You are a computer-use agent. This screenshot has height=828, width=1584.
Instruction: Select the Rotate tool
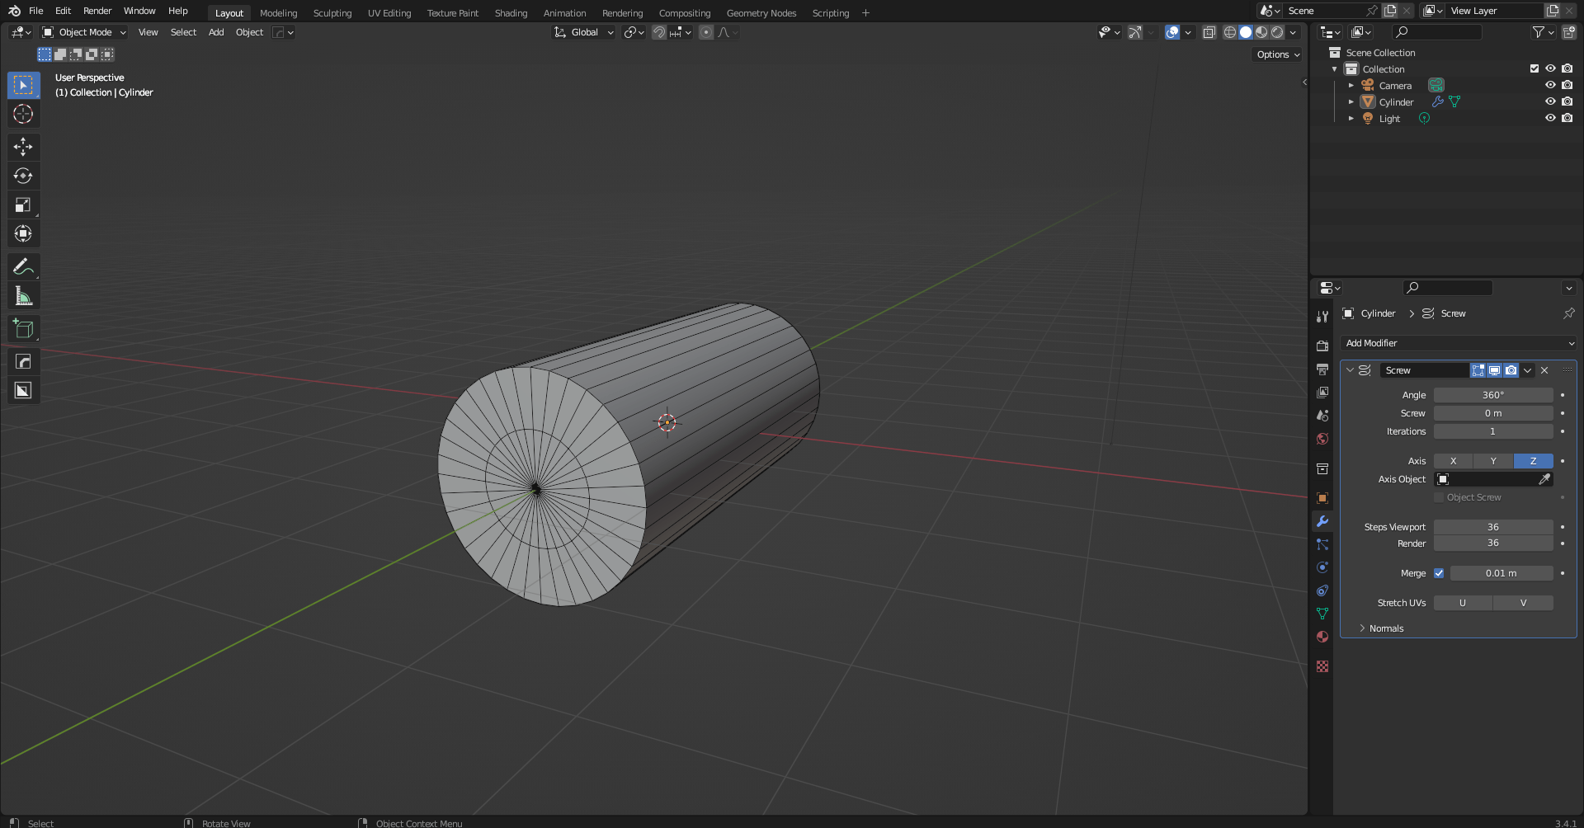[23, 176]
